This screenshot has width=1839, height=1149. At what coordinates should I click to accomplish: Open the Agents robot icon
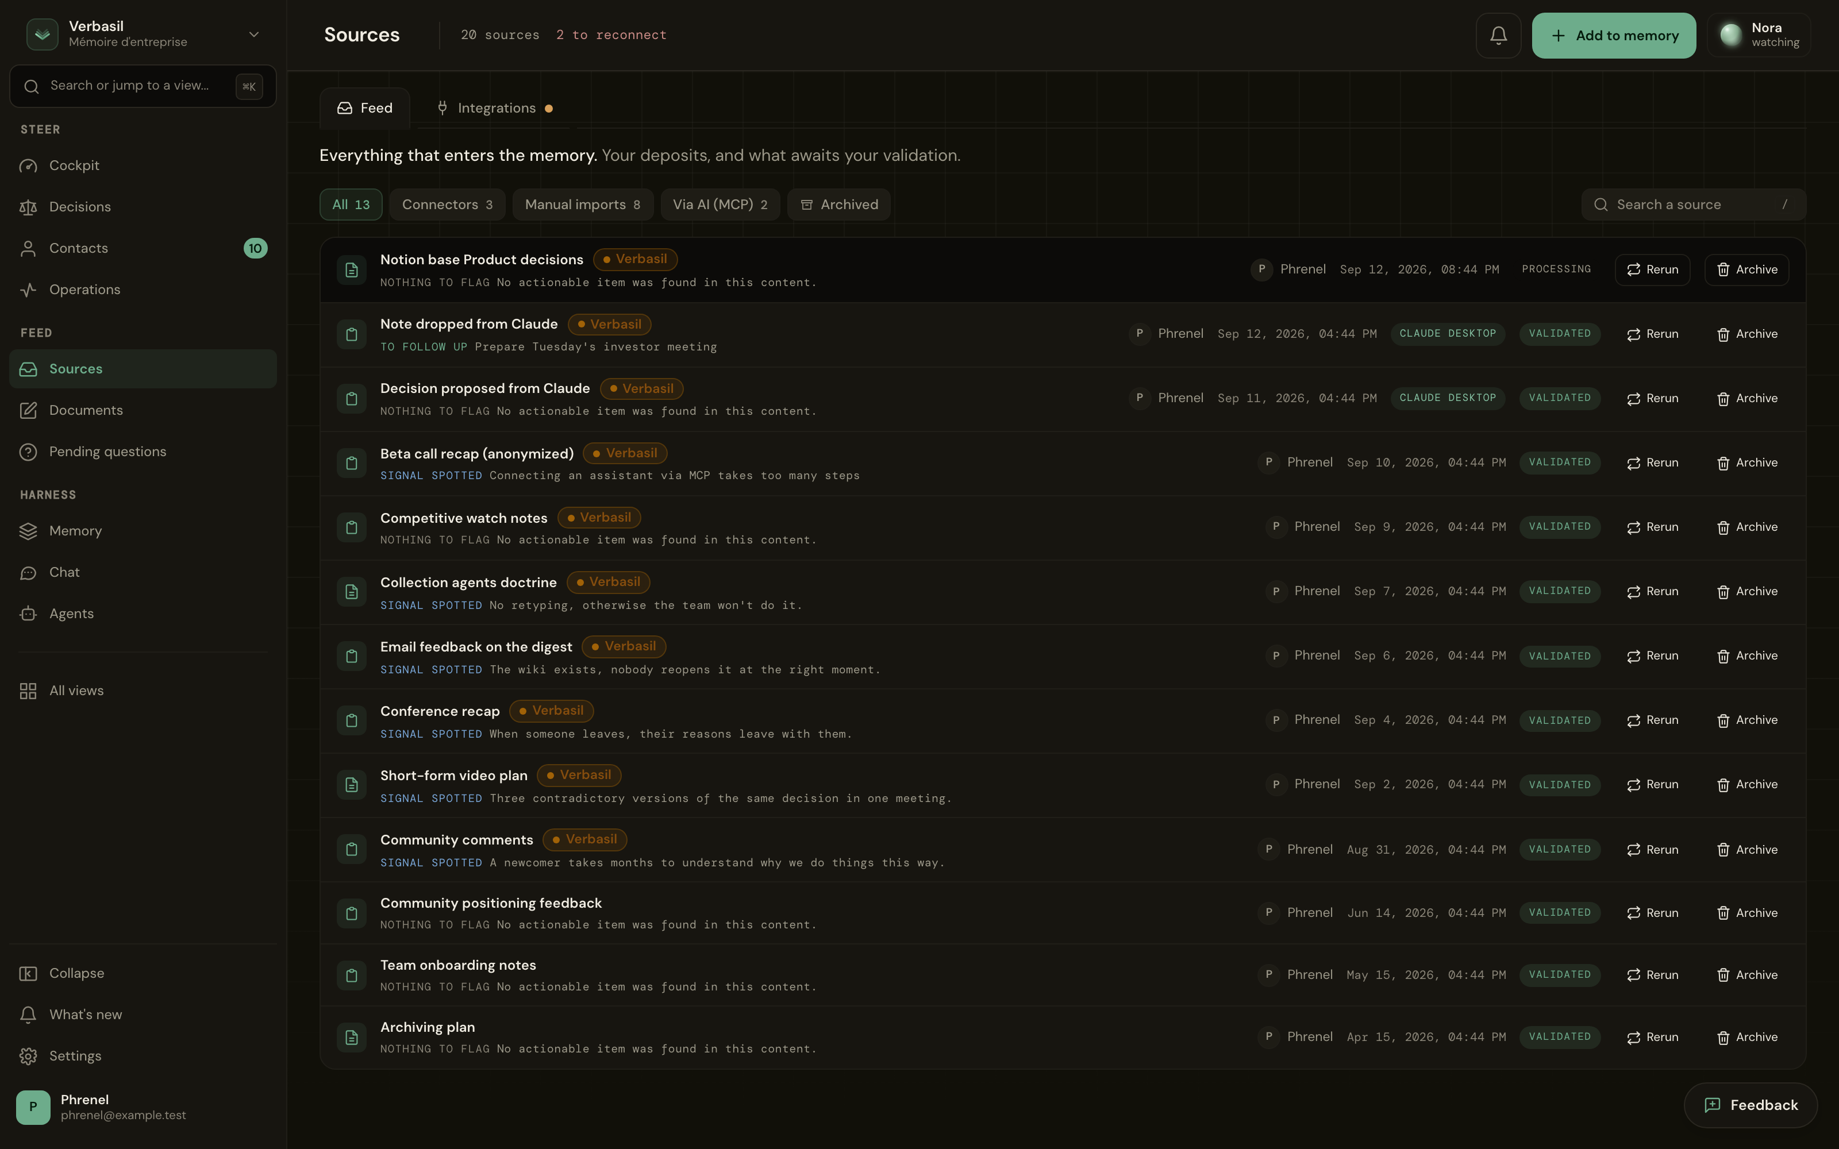(28, 613)
